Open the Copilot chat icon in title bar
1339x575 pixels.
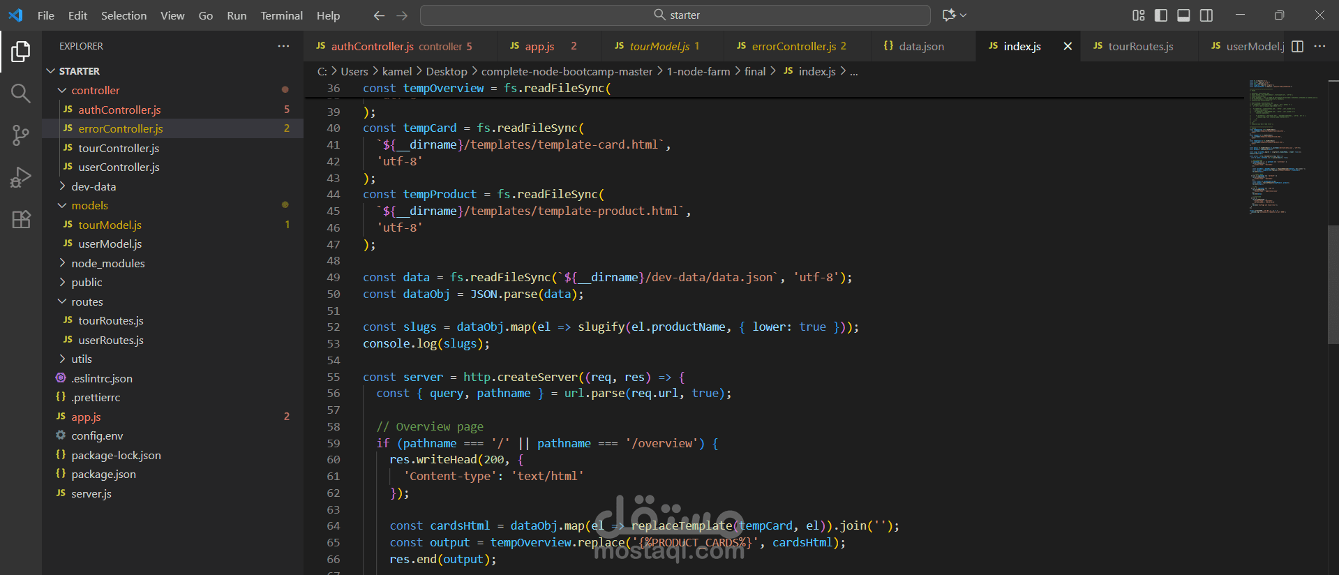click(949, 15)
